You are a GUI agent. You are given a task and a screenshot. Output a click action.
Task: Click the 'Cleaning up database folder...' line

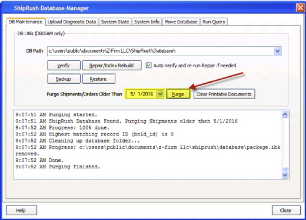(78, 141)
